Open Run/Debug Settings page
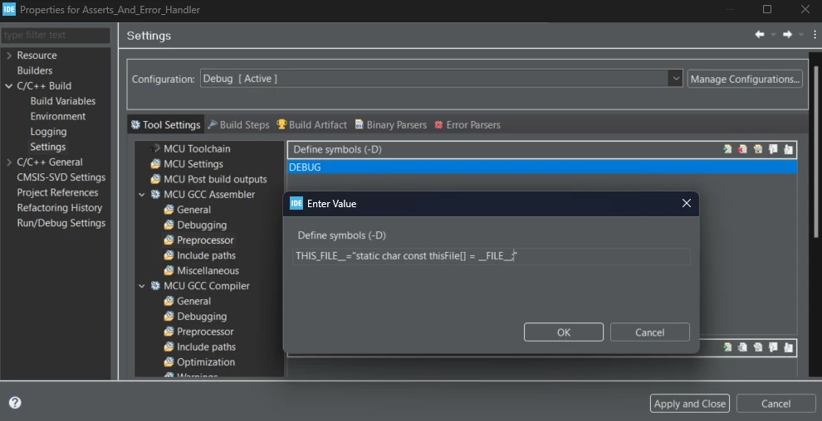822x421 pixels. [x=61, y=223]
